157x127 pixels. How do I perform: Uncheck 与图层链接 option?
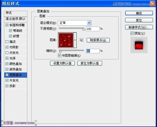(59, 56)
